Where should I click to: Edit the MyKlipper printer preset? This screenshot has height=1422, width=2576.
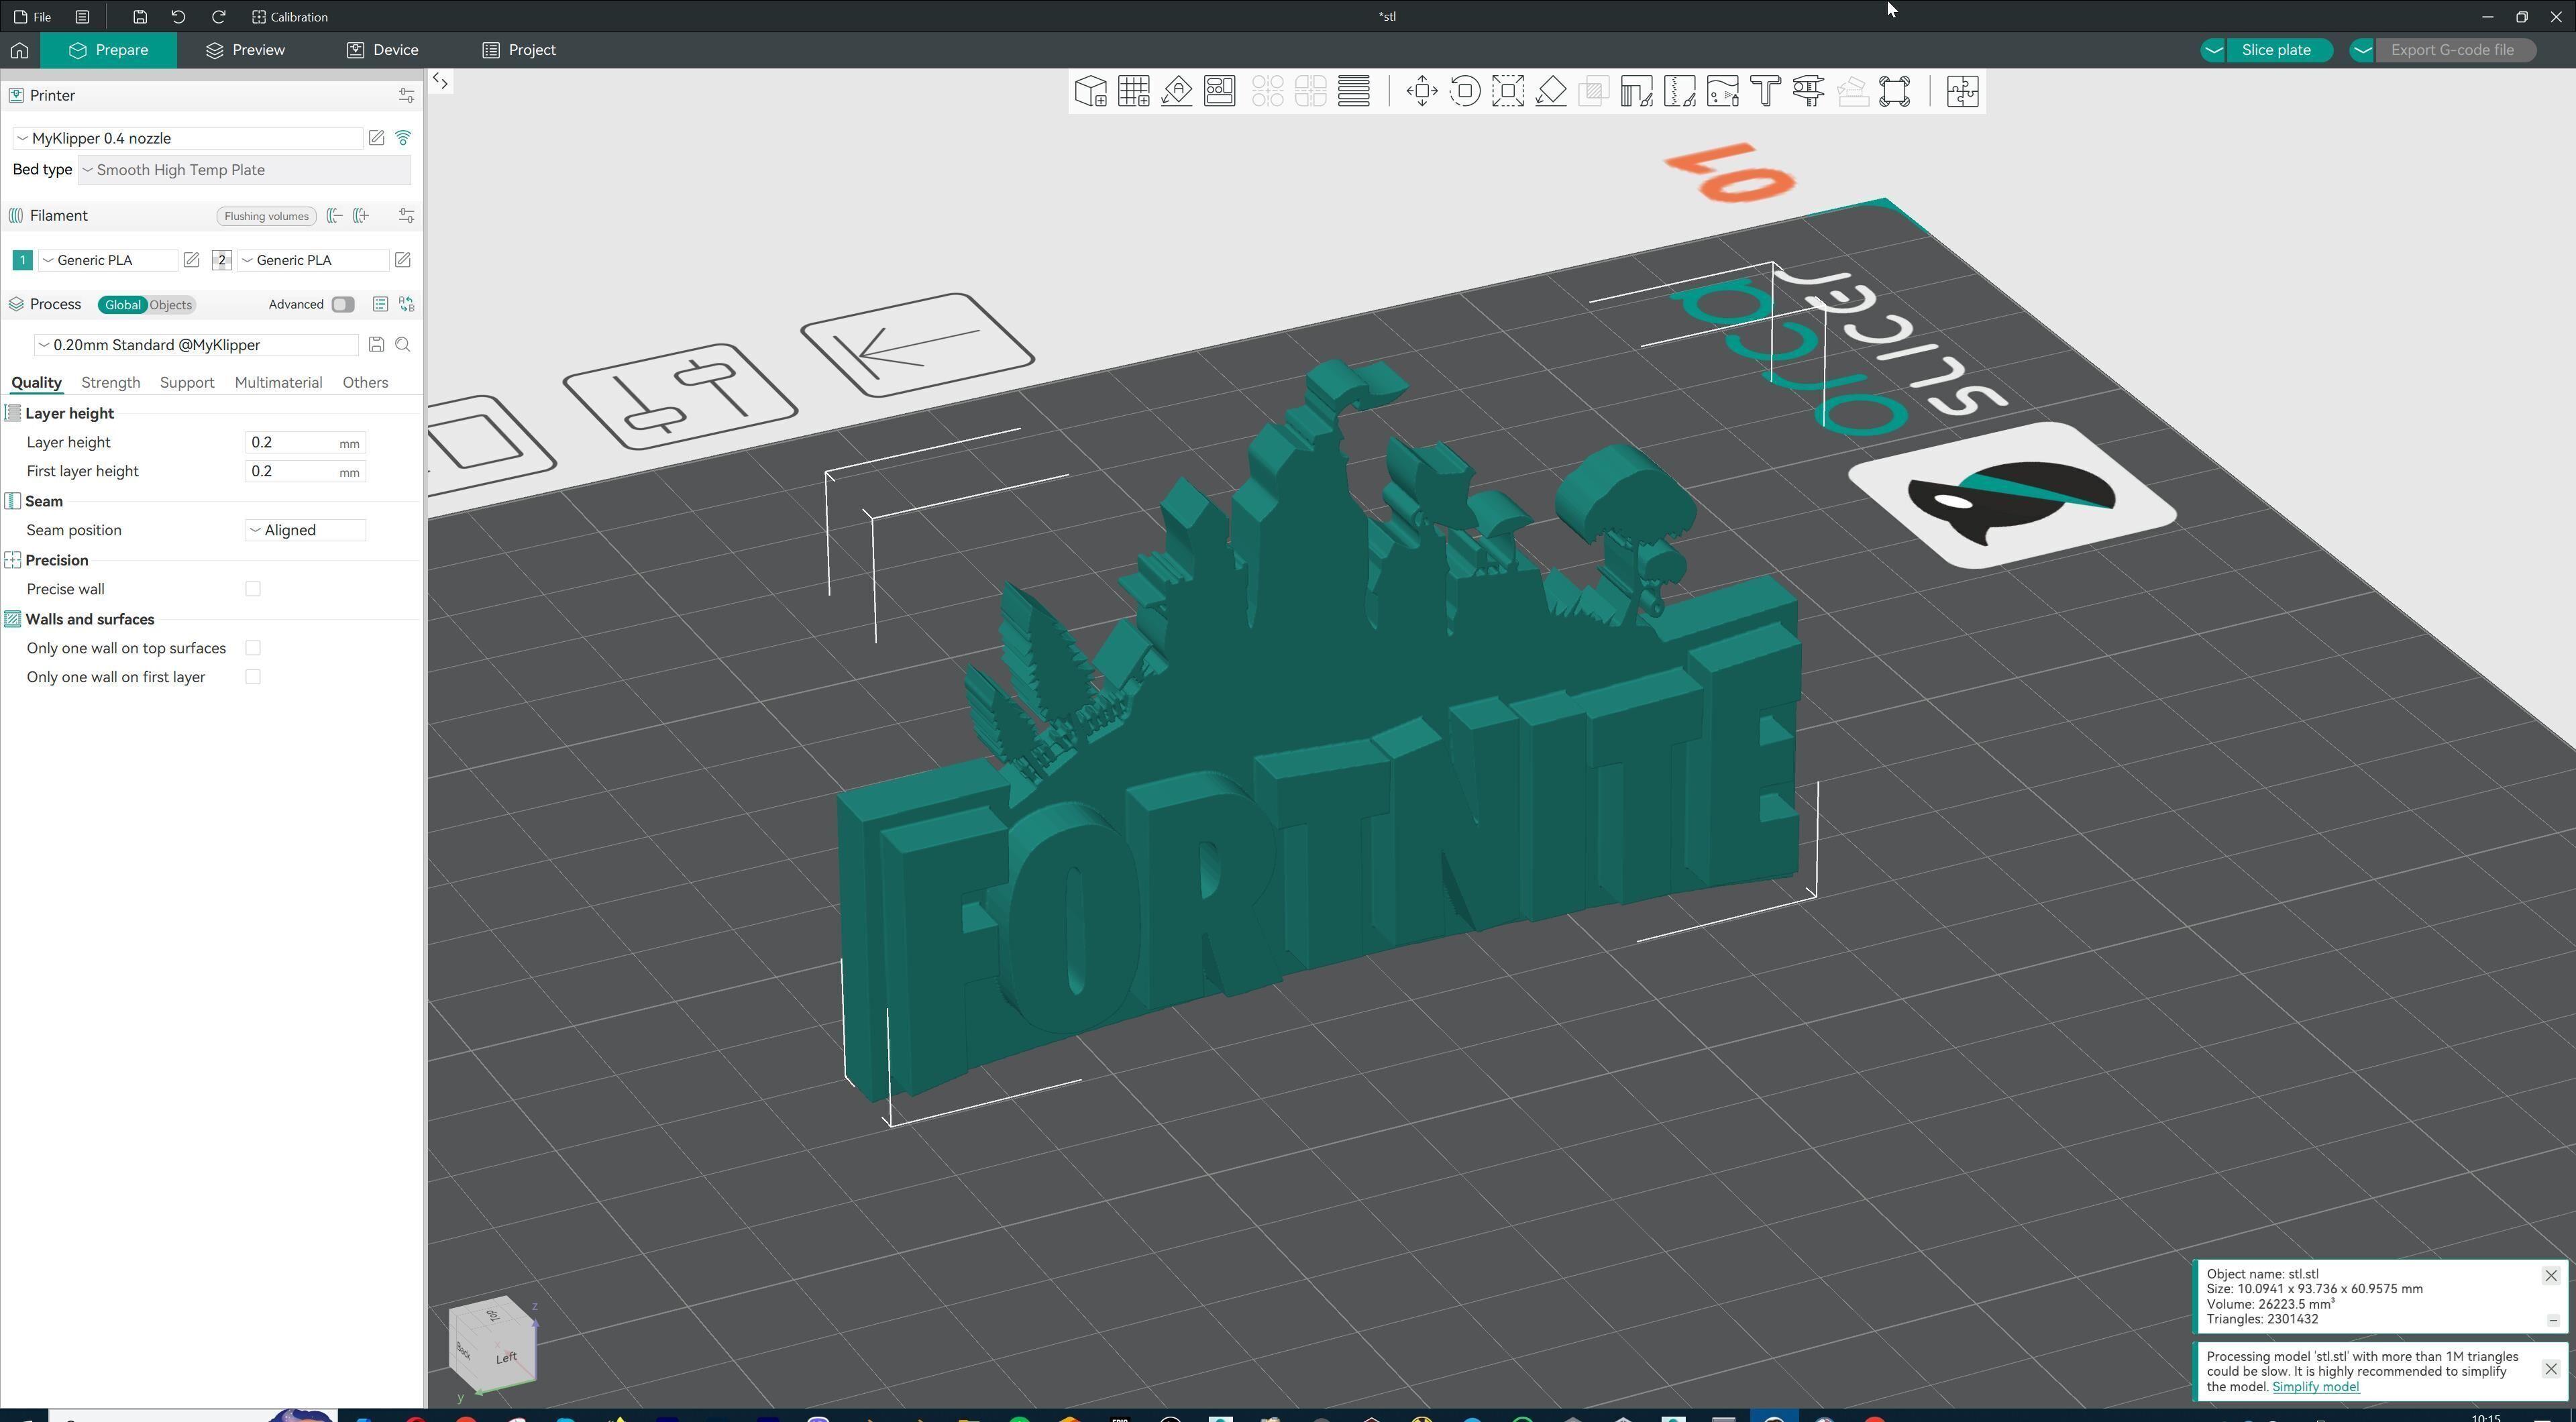376,138
